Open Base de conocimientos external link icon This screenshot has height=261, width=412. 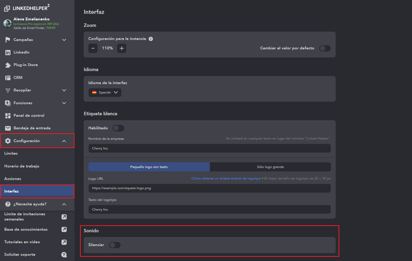click(x=64, y=229)
